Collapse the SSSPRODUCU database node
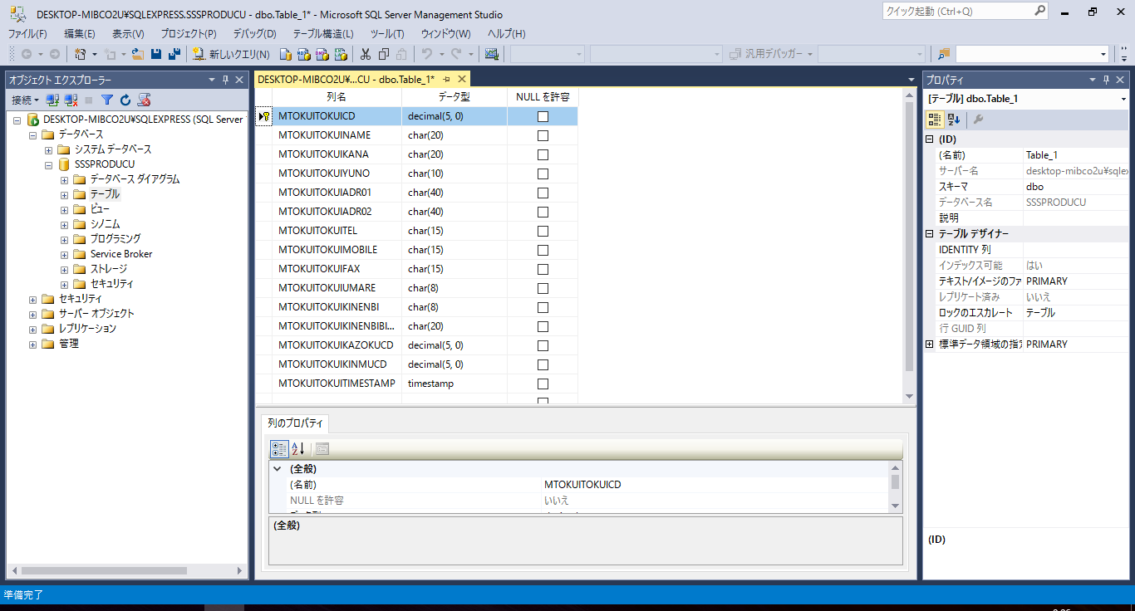Image resolution: width=1135 pixels, height=611 pixels. pyautogui.click(x=49, y=164)
